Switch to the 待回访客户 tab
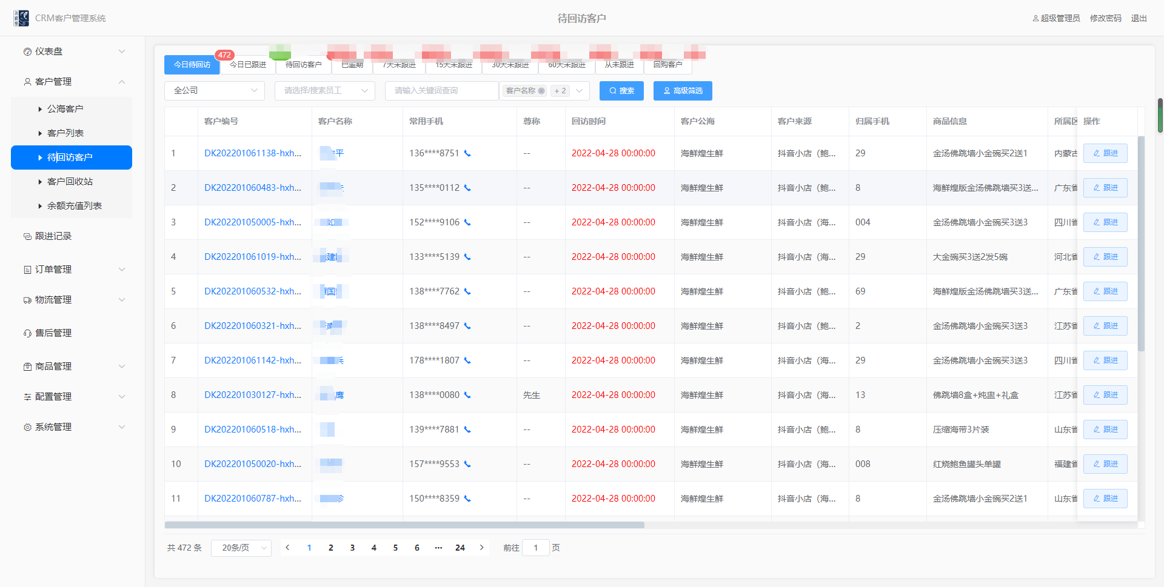 coord(304,65)
